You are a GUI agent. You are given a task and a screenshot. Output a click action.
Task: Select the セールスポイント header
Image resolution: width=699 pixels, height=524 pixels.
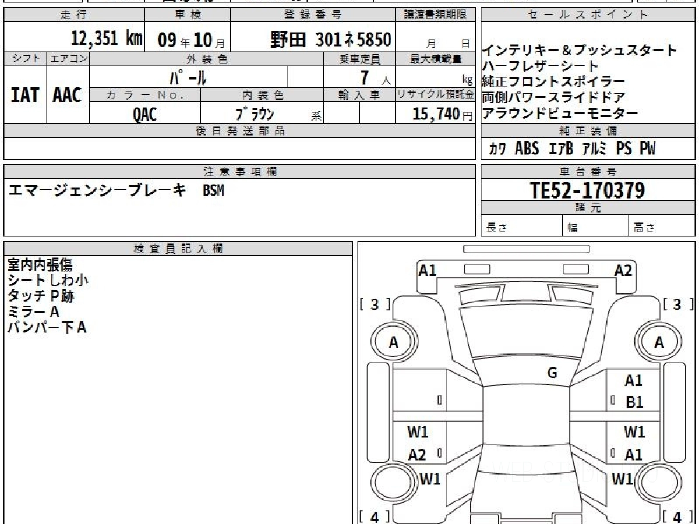click(587, 15)
